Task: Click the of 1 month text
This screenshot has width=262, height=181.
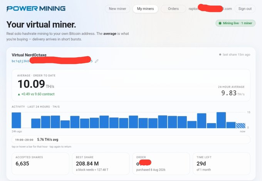Action: pos(204,170)
